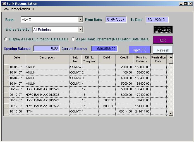Click the Bank Reconciliation window title icon

point(4,4)
